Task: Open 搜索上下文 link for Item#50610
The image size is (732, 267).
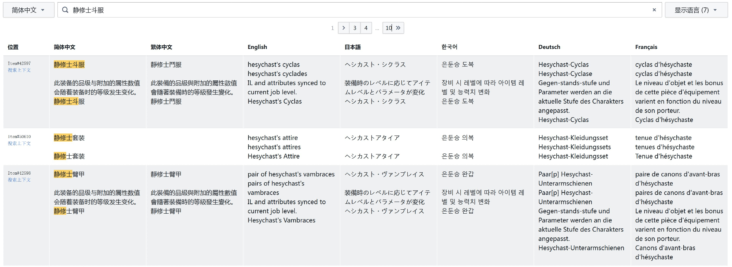Action: pos(19,144)
